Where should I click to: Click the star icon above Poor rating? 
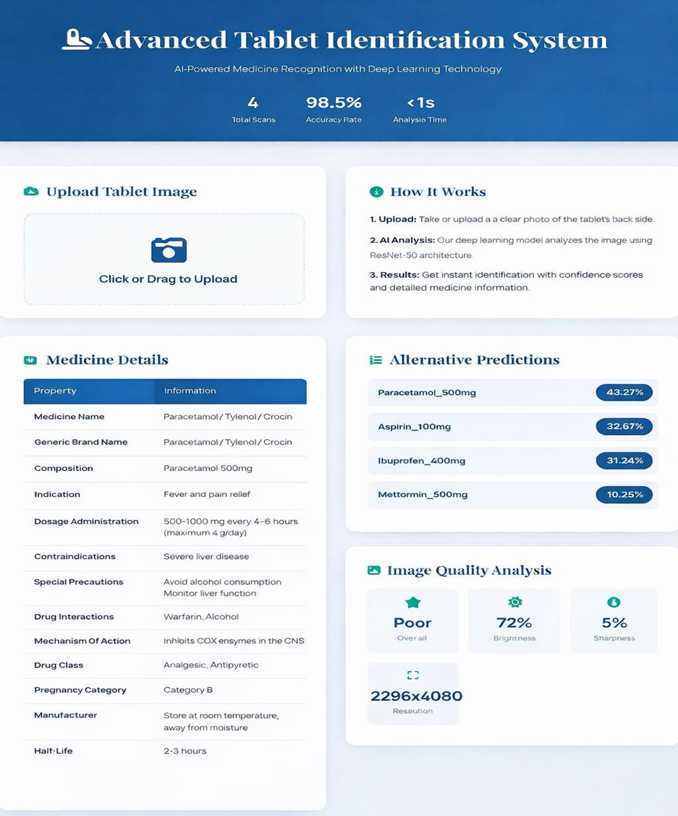point(412,602)
